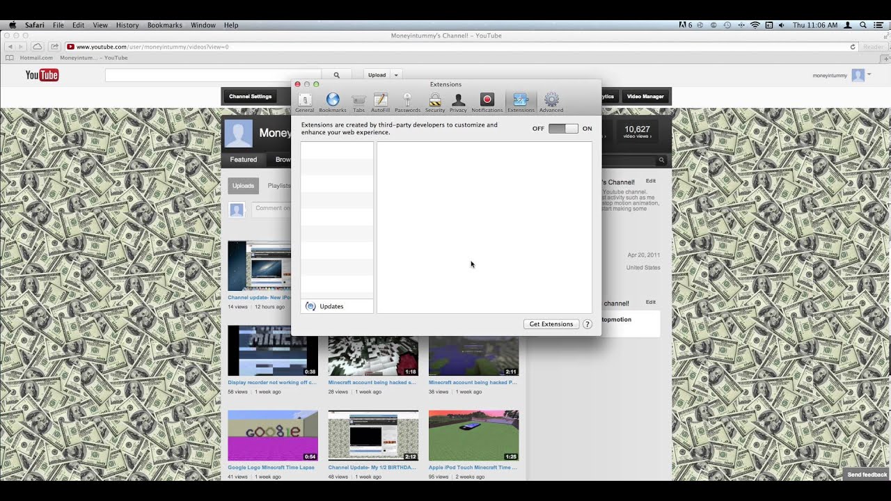Image resolution: width=891 pixels, height=501 pixels.
Task: Open the Privacy preferences pane
Action: [x=458, y=103]
